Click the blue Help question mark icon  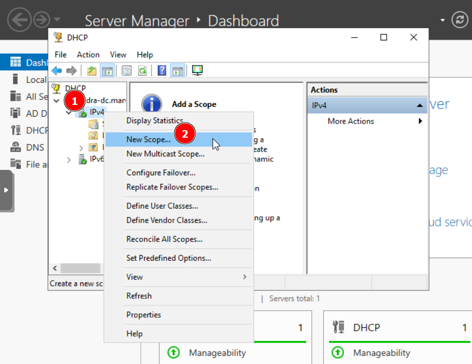162,70
